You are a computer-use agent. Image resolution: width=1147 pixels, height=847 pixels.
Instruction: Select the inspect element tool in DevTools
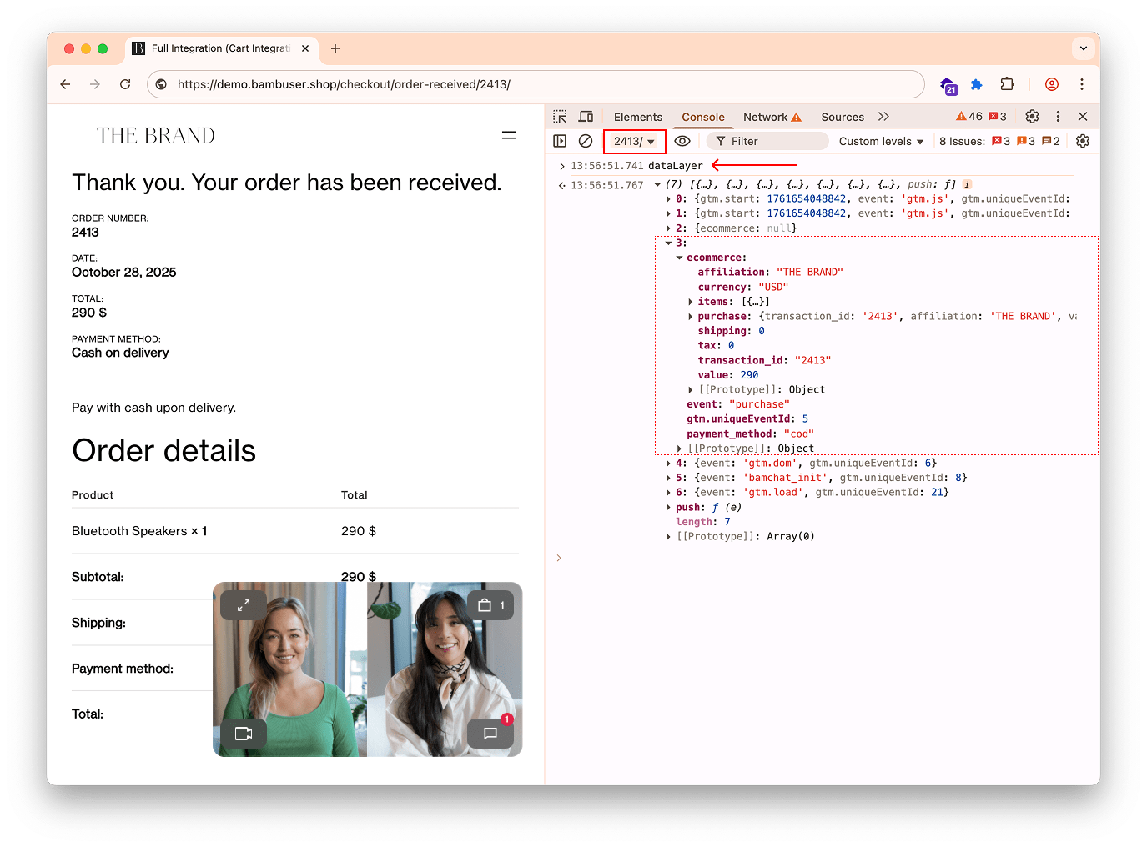click(x=560, y=117)
